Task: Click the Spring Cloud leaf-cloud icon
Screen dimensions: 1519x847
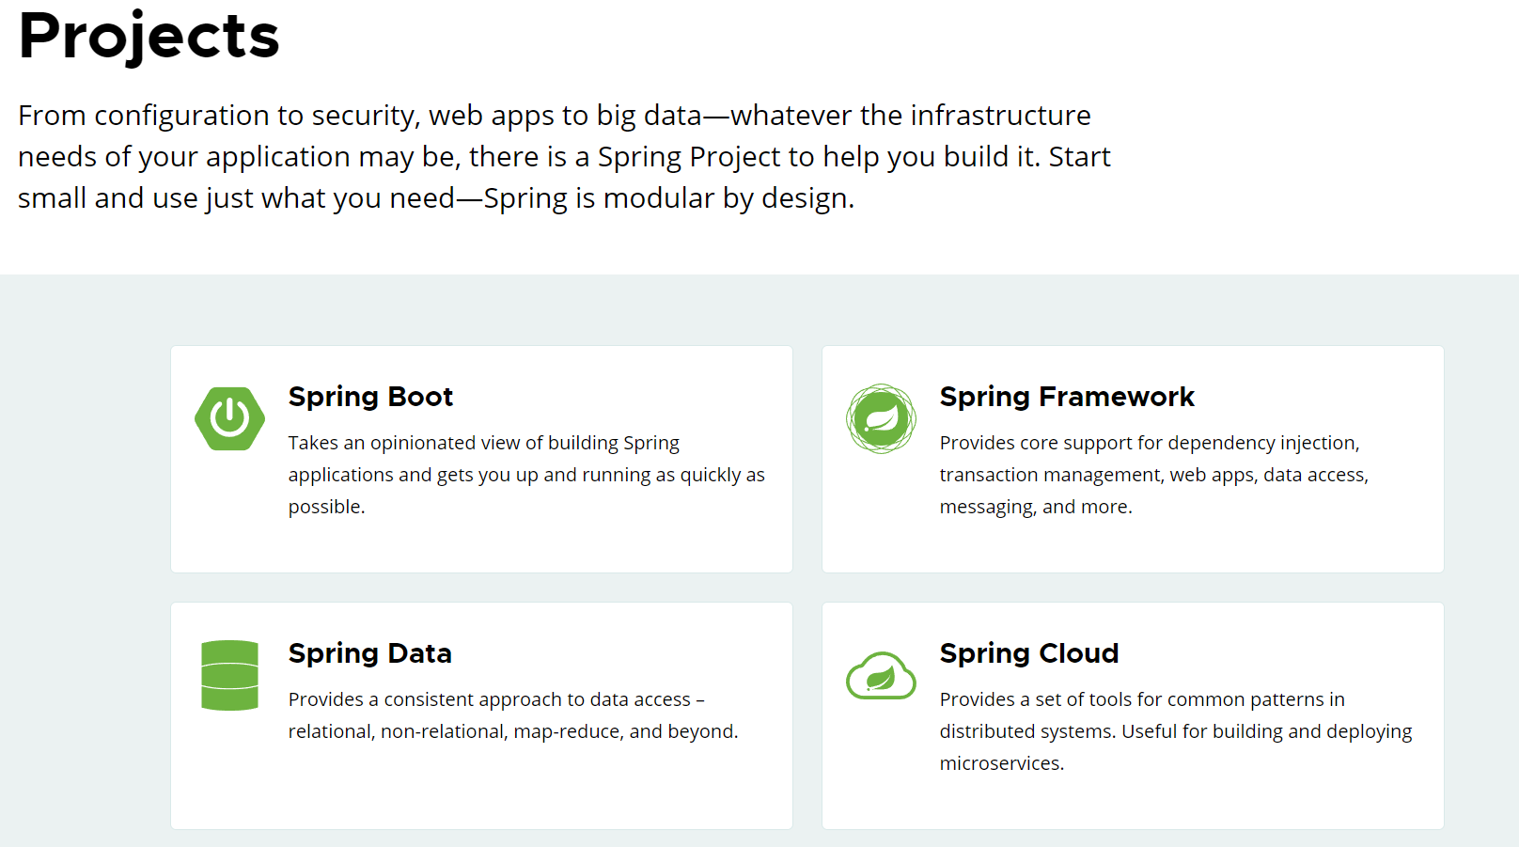Action: (x=881, y=675)
